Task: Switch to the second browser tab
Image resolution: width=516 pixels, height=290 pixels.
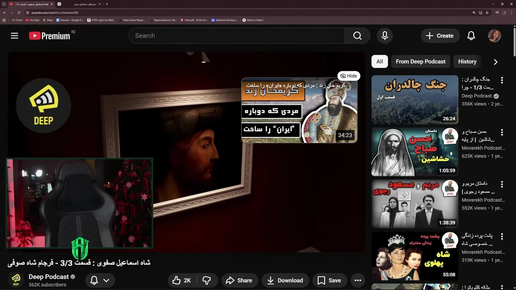Action: 79,4
